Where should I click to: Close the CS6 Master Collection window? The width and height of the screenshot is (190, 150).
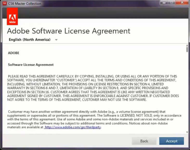click(182, 3)
